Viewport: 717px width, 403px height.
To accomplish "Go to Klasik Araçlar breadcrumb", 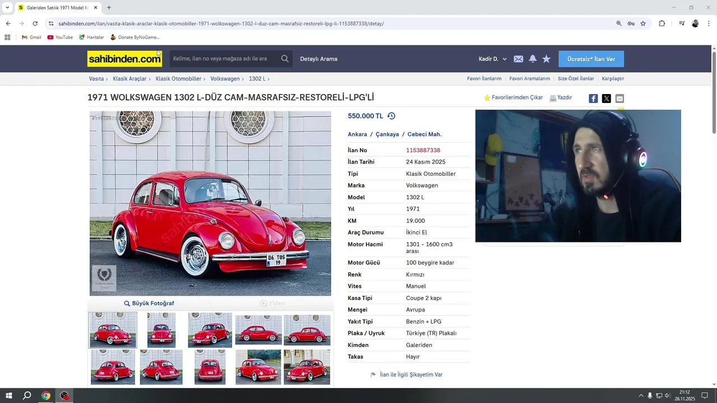I will click(x=129, y=79).
